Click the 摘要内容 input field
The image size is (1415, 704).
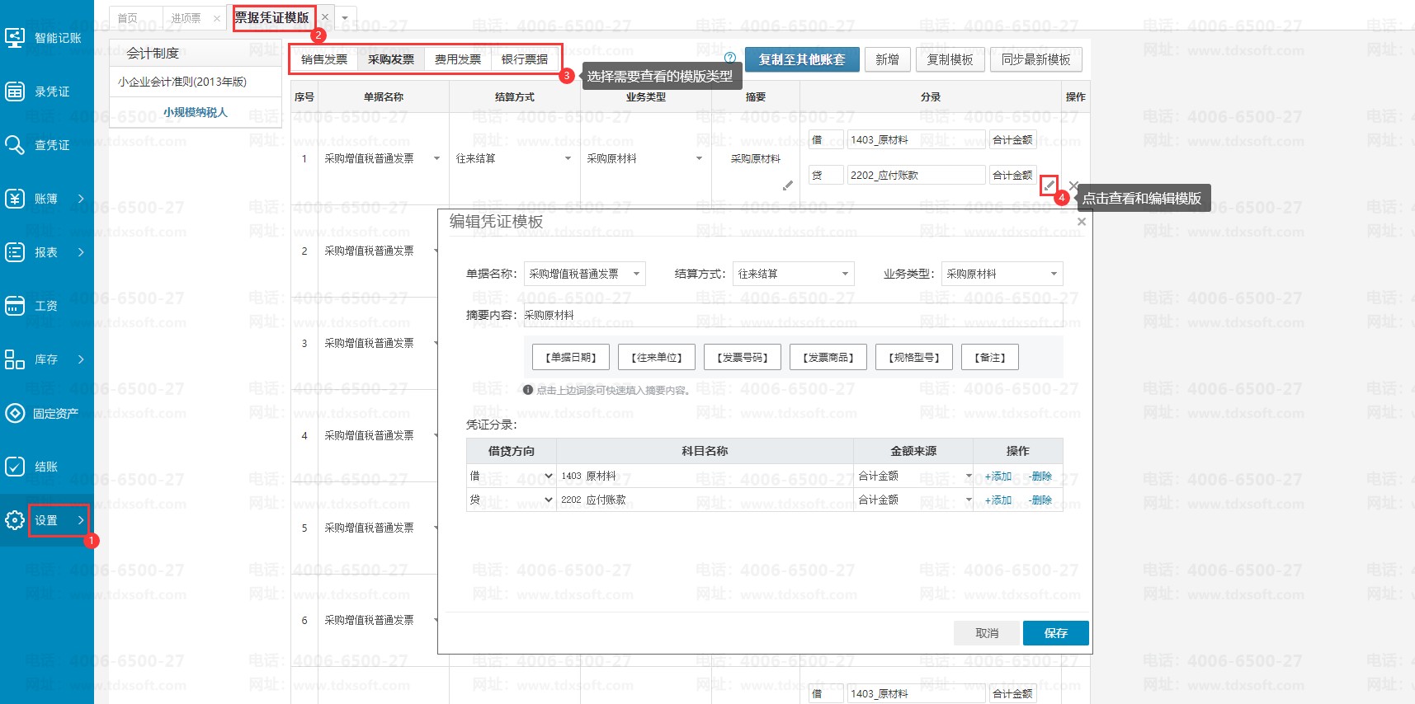792,315
